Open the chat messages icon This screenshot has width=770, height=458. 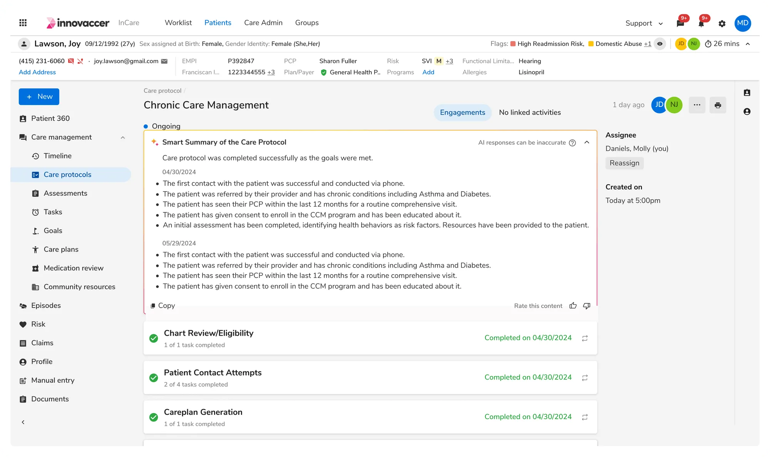680,23
